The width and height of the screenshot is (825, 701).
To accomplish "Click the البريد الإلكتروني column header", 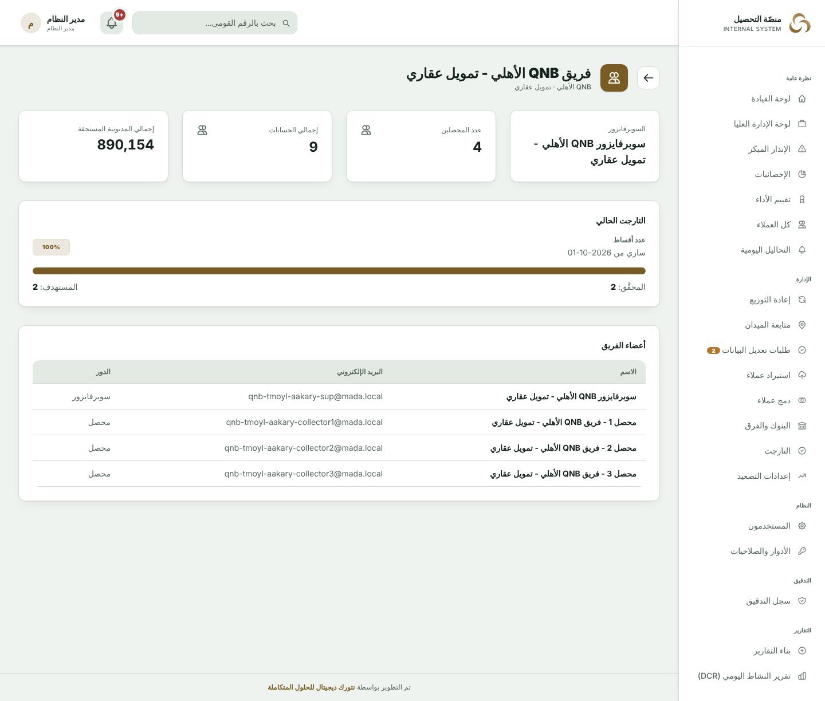I will pyautogui.click(x=360, y=372).
